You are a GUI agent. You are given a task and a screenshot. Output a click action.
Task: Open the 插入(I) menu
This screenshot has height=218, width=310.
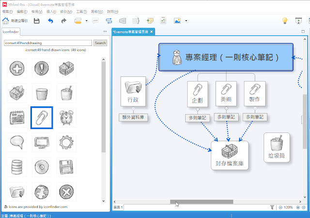(51, 12)
